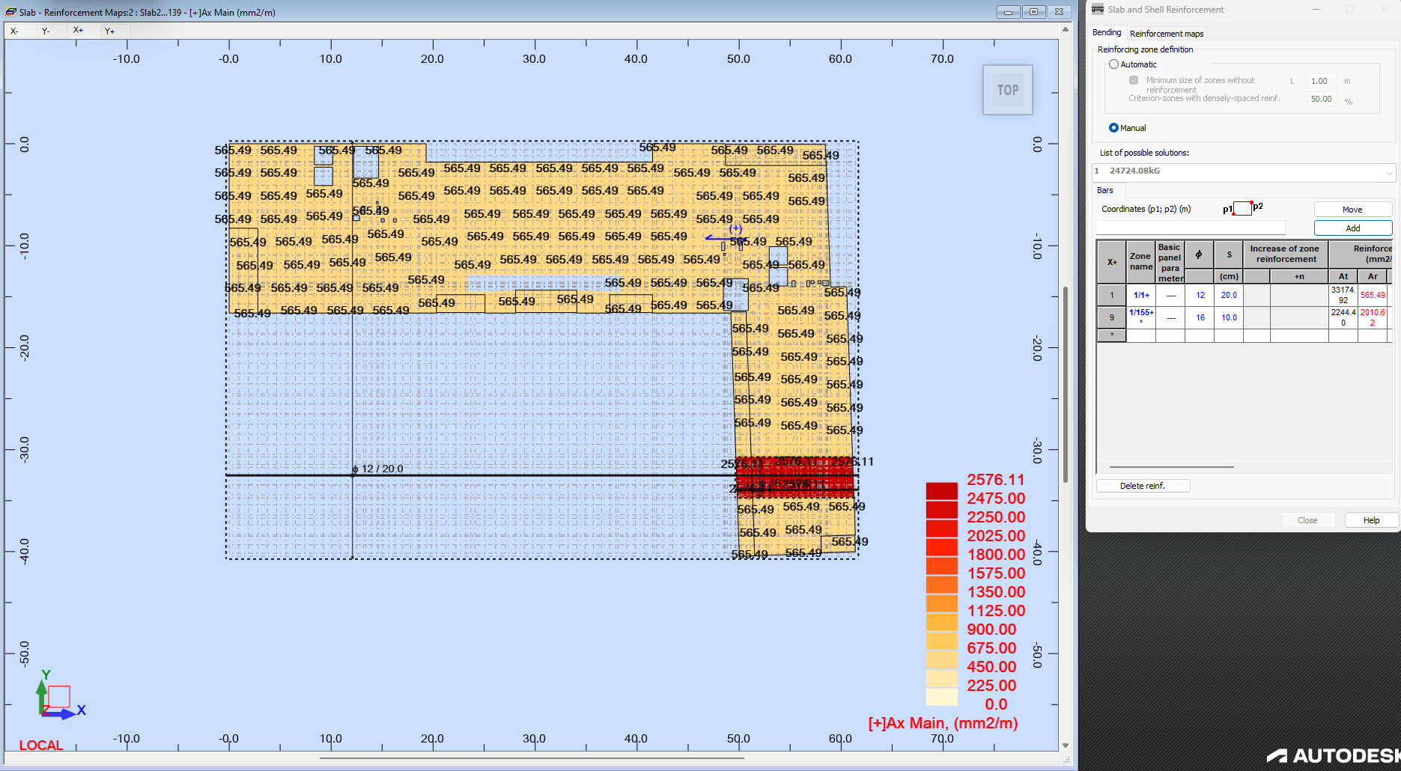Click the Delete reinf. button

(1143, 485)
